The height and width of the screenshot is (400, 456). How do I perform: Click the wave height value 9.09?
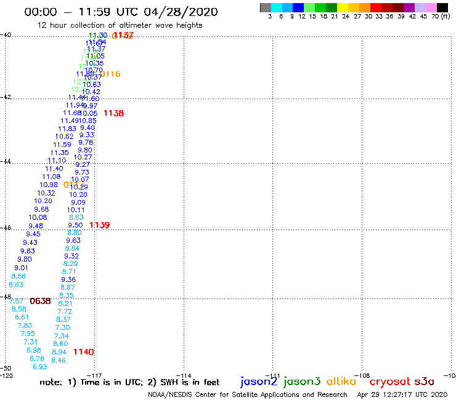78,202
